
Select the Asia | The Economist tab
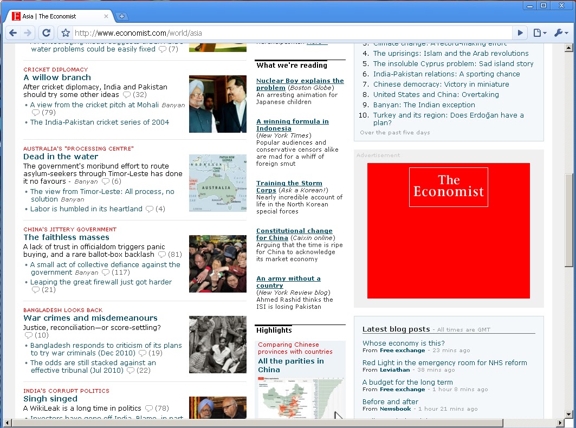pyautogui.click(x=60, y=16)
